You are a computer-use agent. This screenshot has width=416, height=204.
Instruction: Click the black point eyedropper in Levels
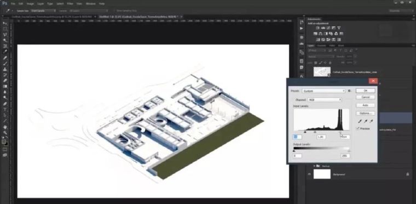coord(360,121)
